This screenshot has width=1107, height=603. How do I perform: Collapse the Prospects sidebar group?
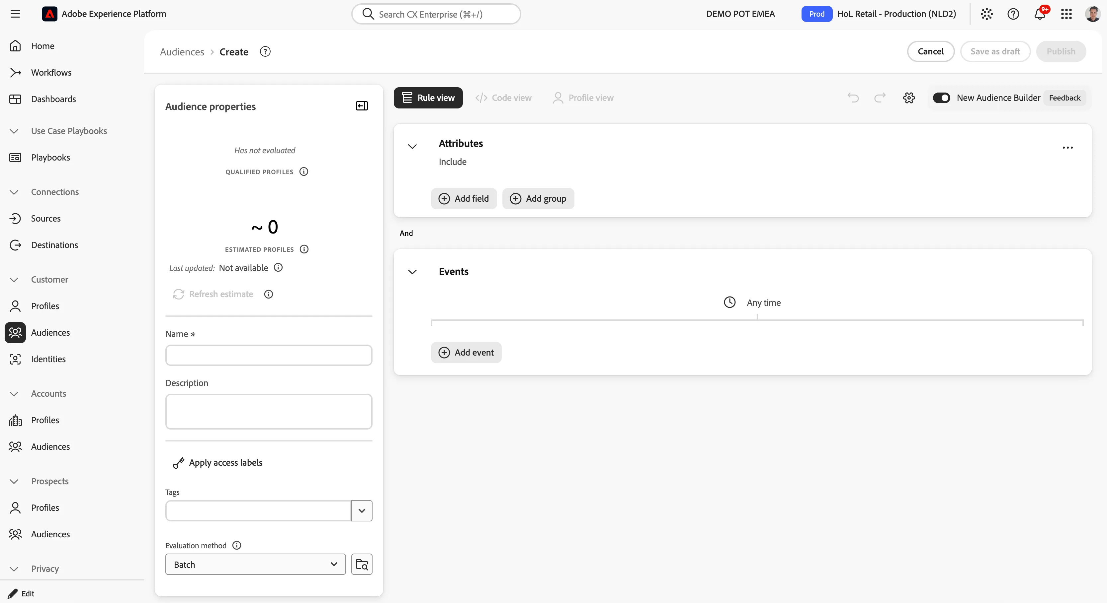pos(14,481)
